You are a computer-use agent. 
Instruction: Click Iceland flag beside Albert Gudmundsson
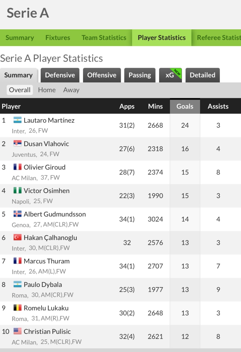tap(18, 214)
